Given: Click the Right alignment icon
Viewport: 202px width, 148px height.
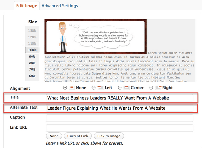Looking at the screenshot, I should pyautogui.click(x=158, y=88).
